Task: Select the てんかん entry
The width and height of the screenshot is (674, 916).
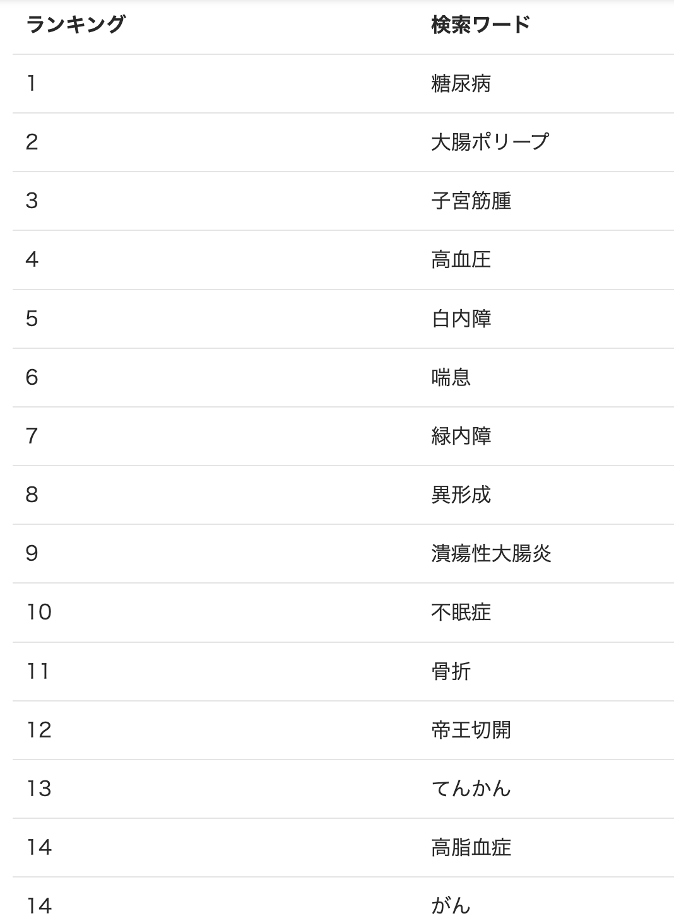Action: click(471, 789)
